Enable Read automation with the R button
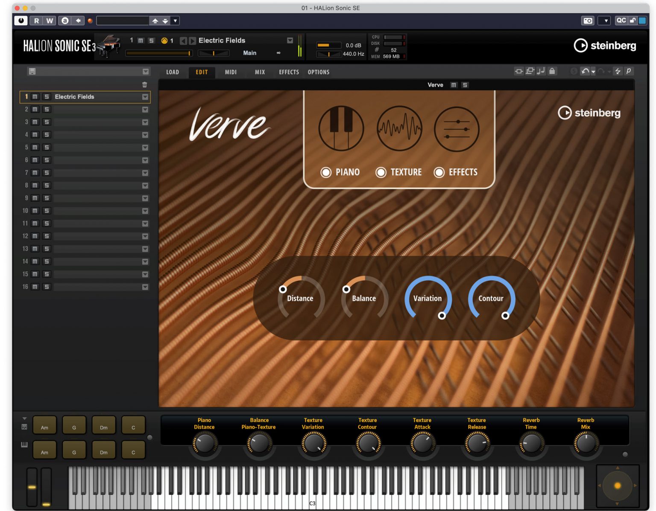Screen dimensions: 656x511 tap(37, 20)
